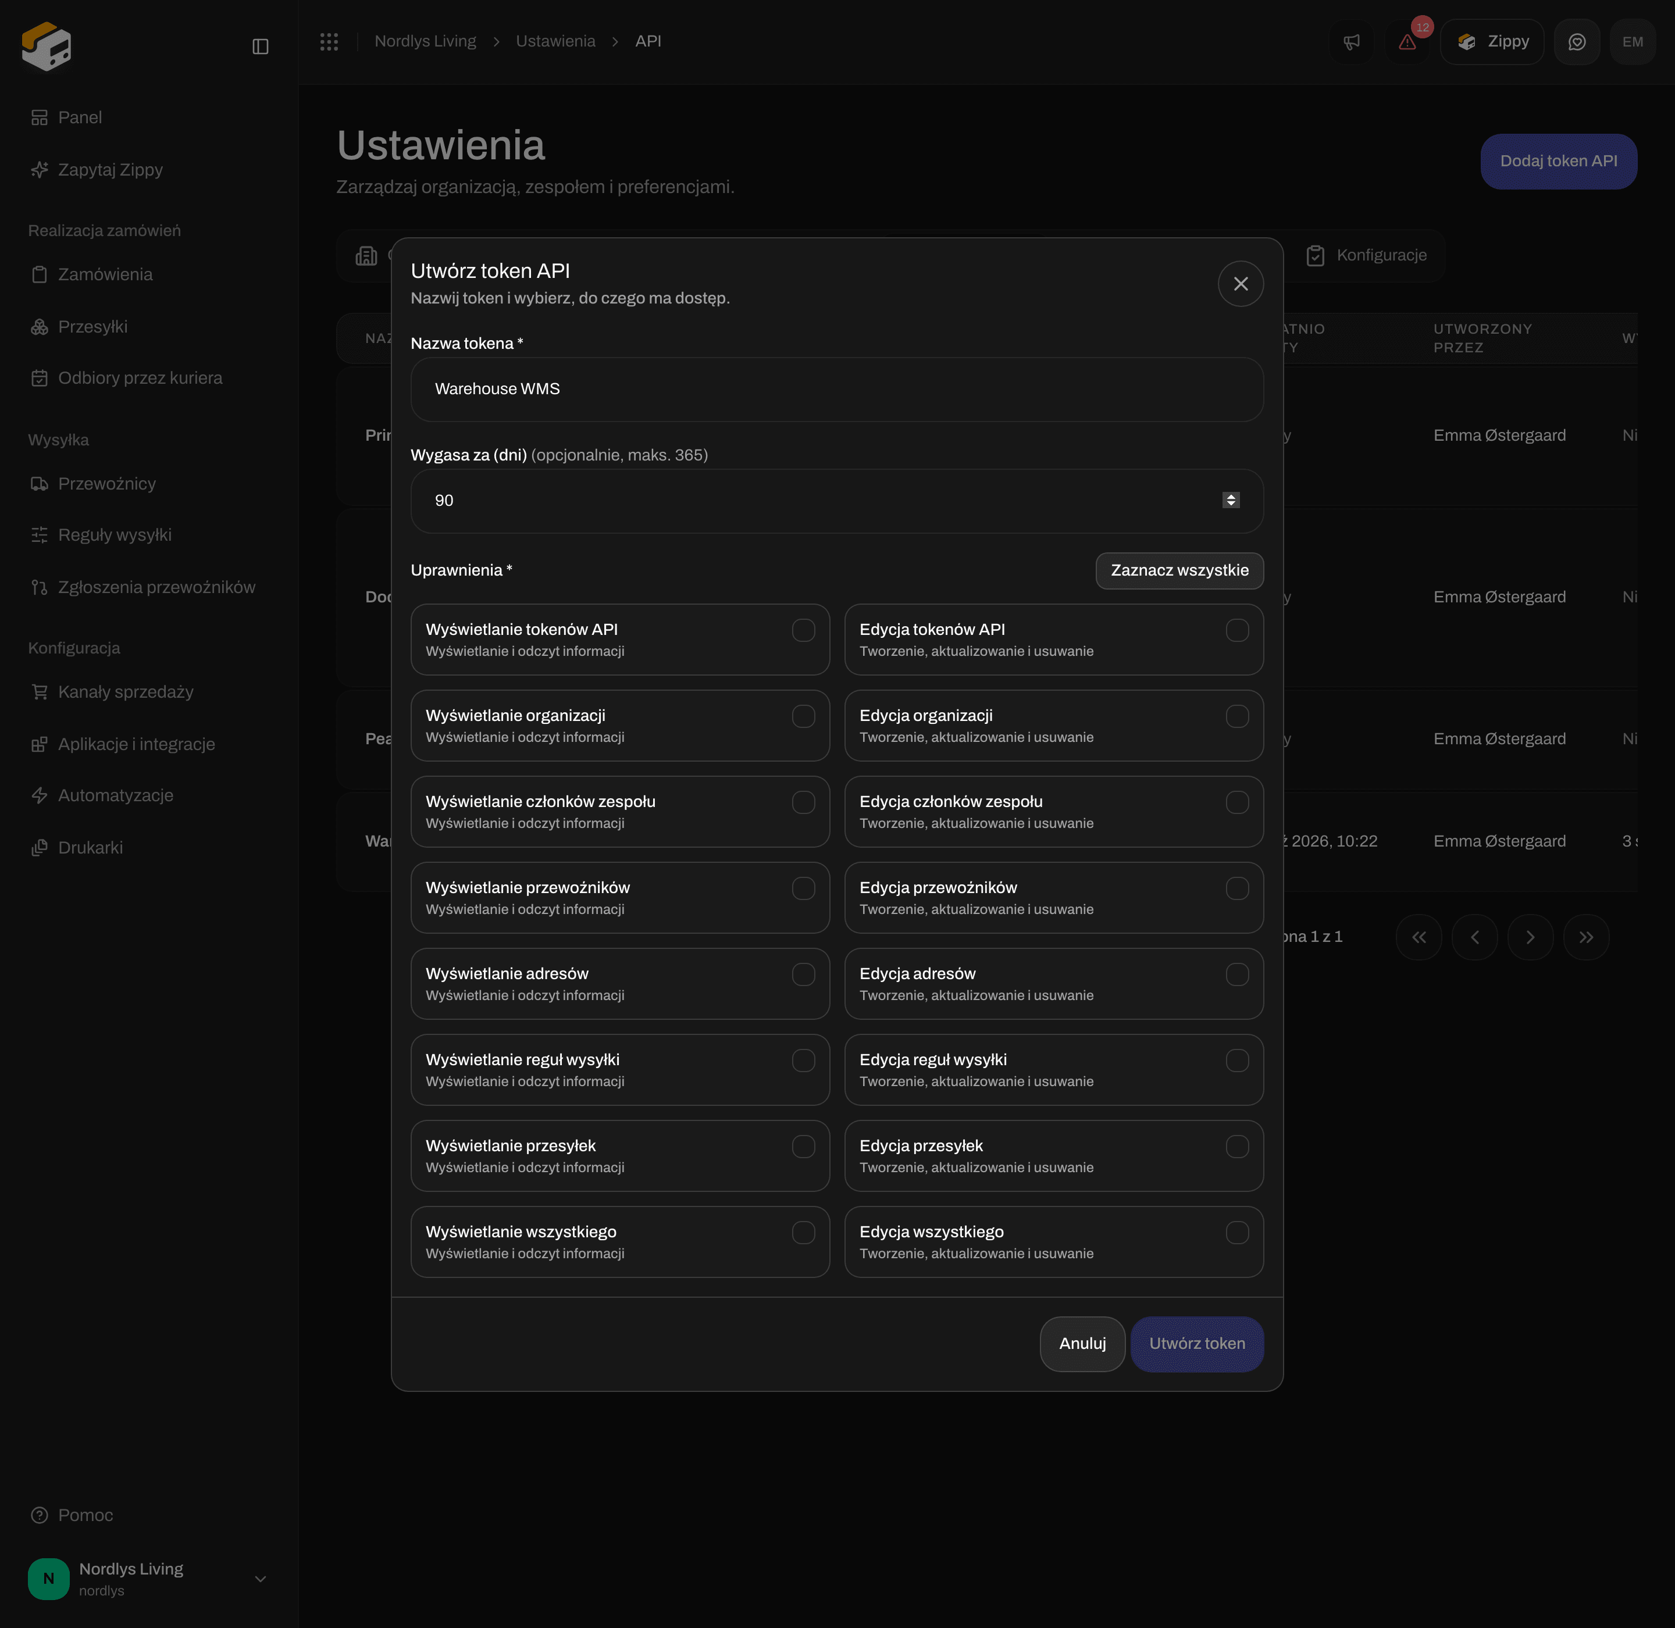Click the Dodaj token API button
Viewport: 1675px width, 1628px height.
(x=1559, y=160)
